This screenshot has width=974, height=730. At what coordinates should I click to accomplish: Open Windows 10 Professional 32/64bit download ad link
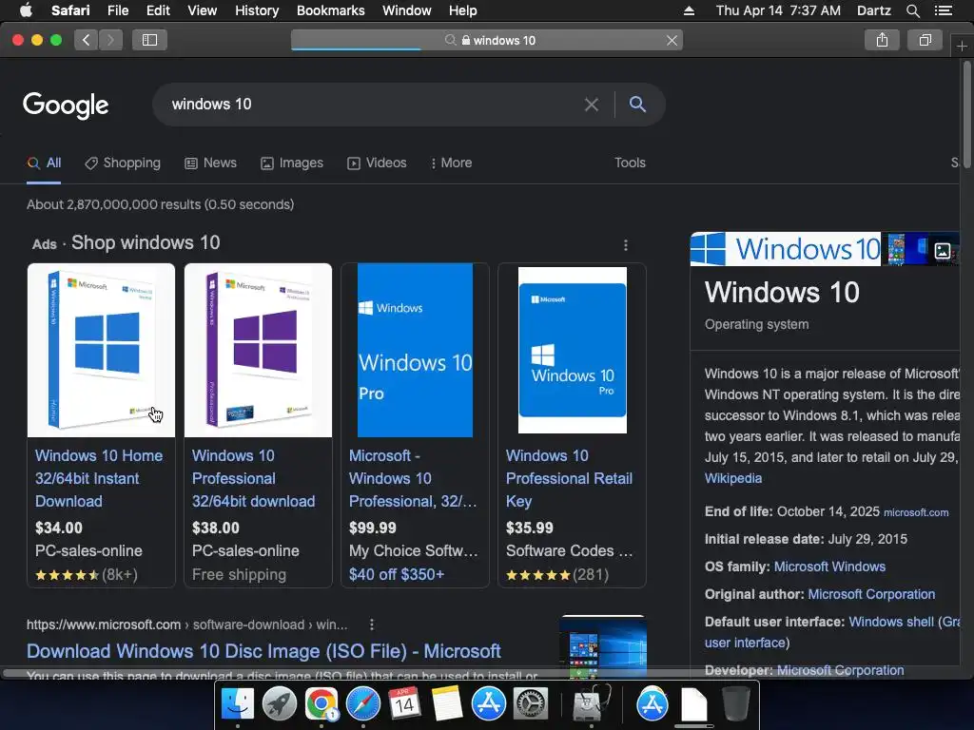coord(253,478)
